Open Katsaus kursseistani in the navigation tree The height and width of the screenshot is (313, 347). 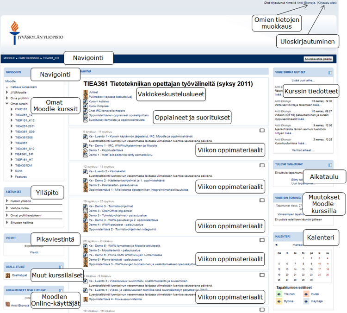(x=24, y=87)
